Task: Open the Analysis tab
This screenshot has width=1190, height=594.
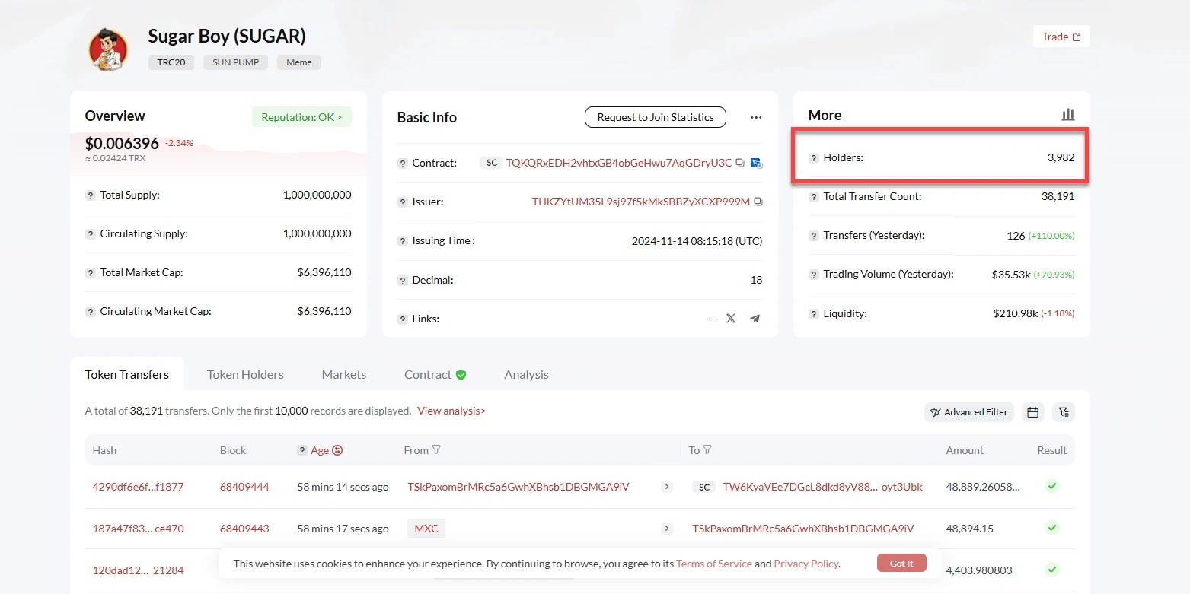Action: click(526, 374)
